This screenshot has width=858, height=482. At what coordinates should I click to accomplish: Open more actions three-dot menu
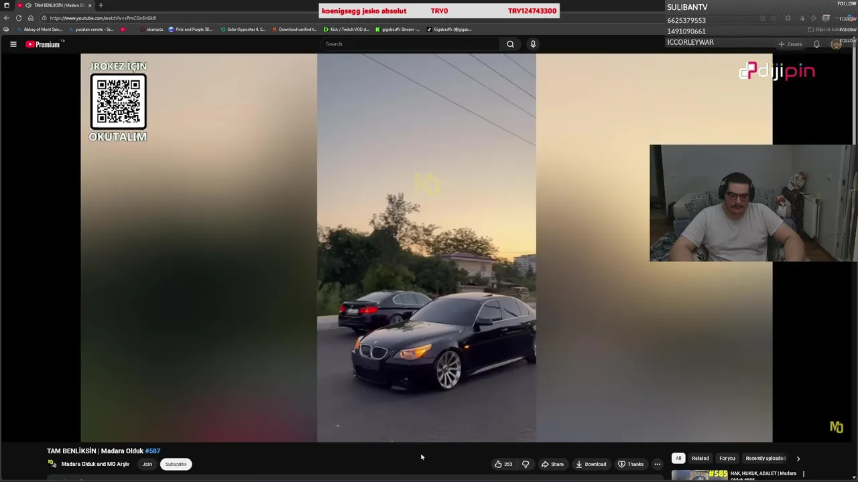click(x=658, y=464)
